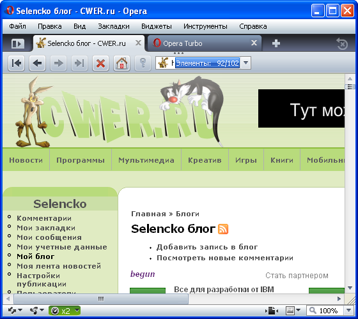Click the Главная breadcrumb link
The height and width of the screenshot is (319, 358).
(148, 214)
